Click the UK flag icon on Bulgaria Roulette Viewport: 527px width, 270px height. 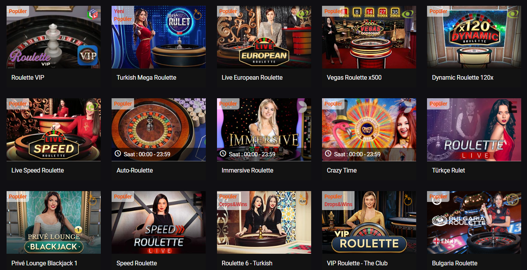(436, 241)
